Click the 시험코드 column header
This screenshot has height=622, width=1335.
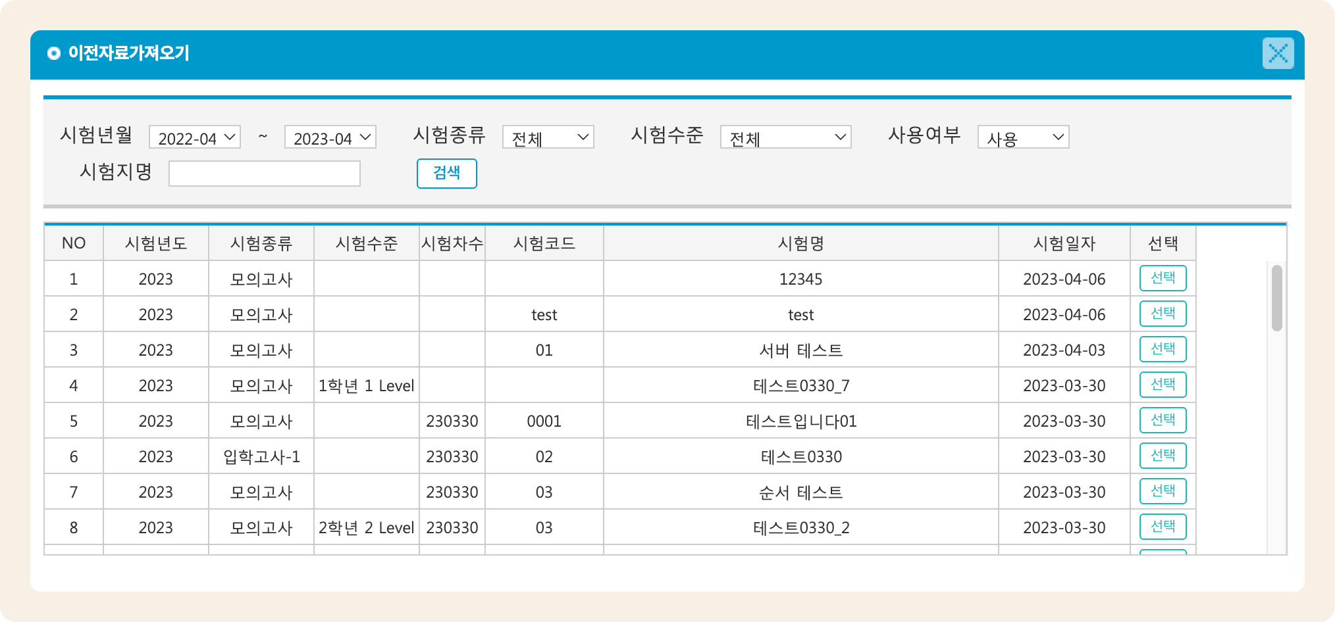(x=544, y=243)
